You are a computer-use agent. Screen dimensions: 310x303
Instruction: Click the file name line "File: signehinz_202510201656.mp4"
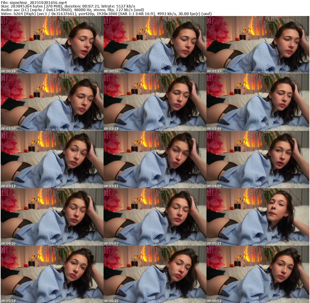(34, 2)
